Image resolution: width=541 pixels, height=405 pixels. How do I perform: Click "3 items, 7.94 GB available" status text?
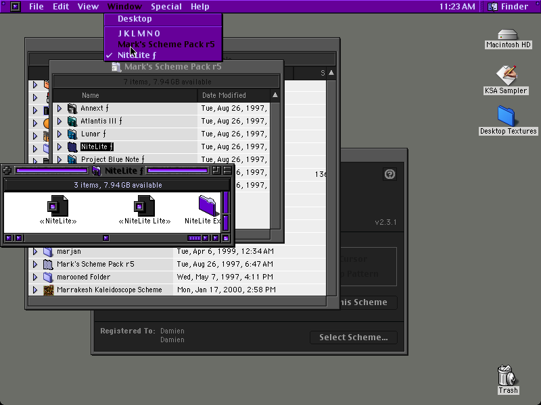118,185
